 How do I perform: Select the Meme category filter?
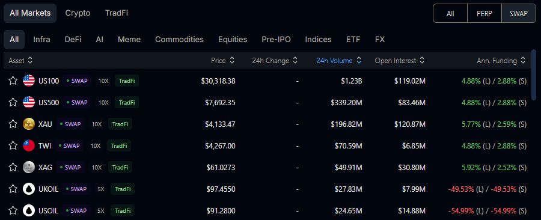pyautogui.click(x=129, y=39)
